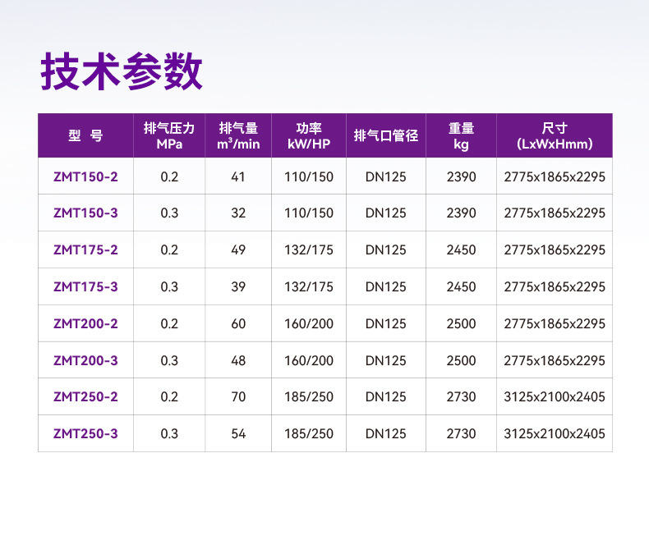Select airflow value 60 for ZMT200-2
The height and width of the screenshot is (540, 649).
[x=238, y=323]
